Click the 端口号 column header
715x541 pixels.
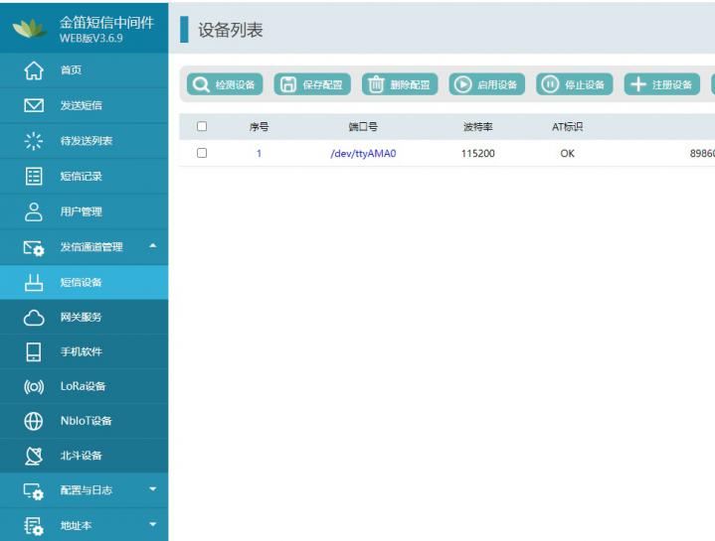coord(363,127)
